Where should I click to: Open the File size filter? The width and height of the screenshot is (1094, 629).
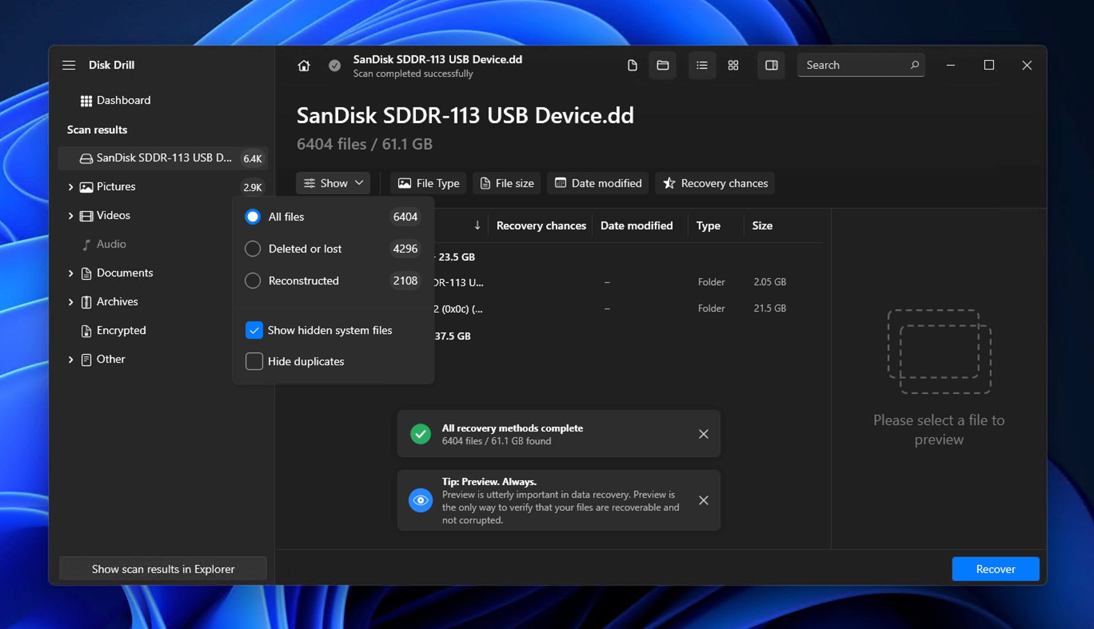click(x=507, y=183)
